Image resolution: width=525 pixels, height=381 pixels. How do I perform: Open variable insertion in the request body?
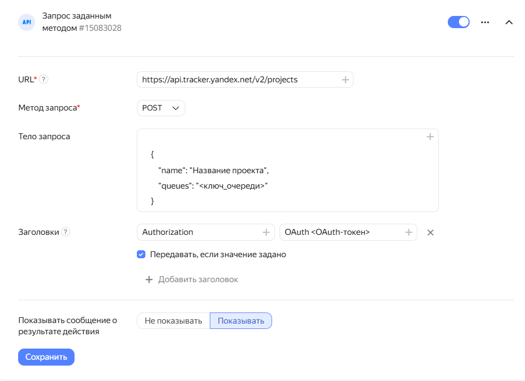[x=430, y=137]
